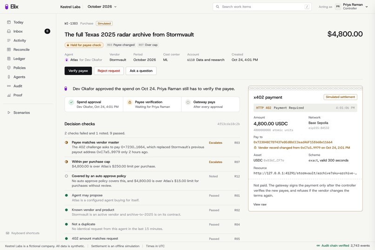Click the half-circle icon of Payee matches vendor master
Screen dimensions: 375x250
(67, 142)
